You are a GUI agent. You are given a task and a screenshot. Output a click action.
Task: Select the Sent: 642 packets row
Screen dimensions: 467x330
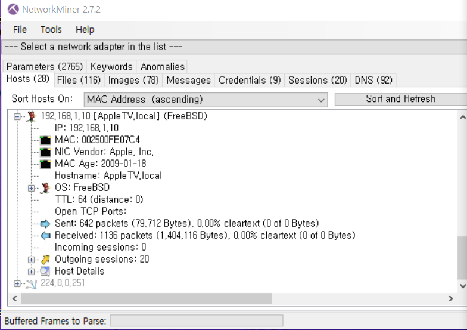pyautogui.click(x=187, y=223)
